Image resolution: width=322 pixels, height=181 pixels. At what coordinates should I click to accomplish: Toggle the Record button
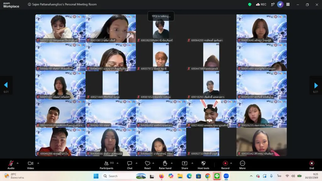(225, 165)
